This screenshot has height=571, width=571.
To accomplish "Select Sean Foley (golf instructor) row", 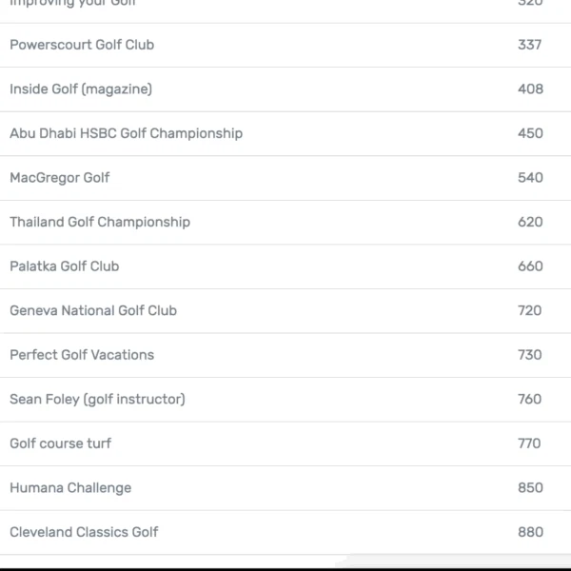I will click(97, 399).
